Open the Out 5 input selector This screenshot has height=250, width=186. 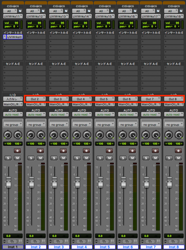[105, 99]
